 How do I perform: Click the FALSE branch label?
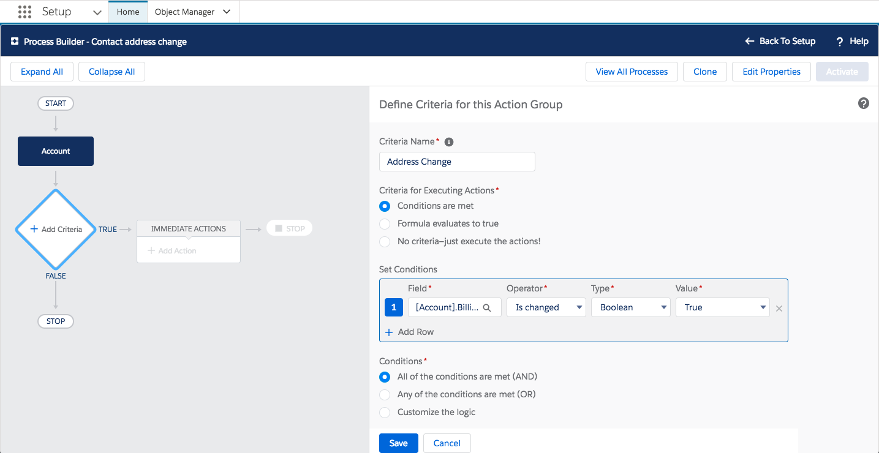click(56, 276)
